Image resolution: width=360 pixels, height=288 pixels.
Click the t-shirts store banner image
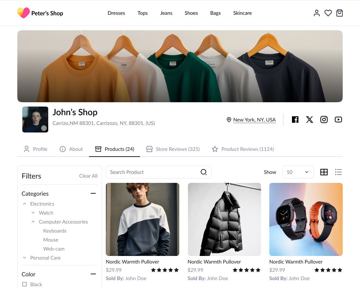(x=180, y=66)
